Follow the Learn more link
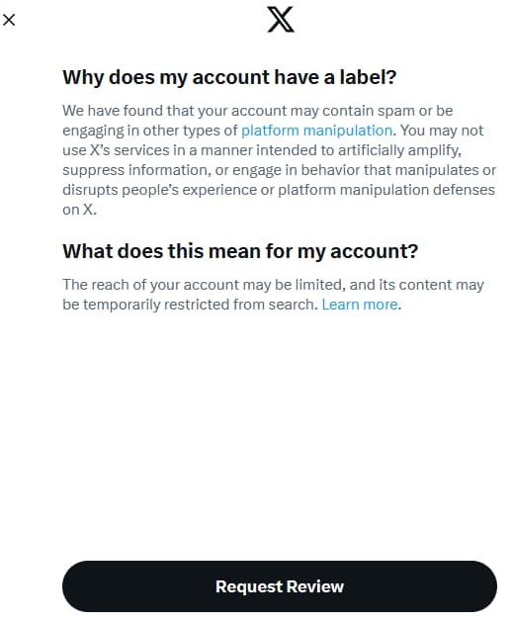 (x=360, y=305)
